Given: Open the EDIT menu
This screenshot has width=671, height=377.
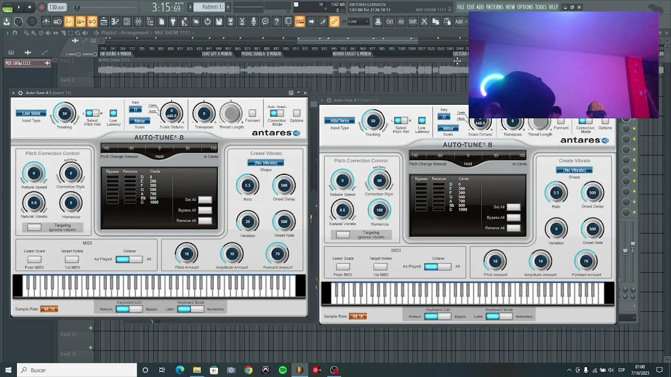Looking at the screenshot, I should tap(471, 7).
